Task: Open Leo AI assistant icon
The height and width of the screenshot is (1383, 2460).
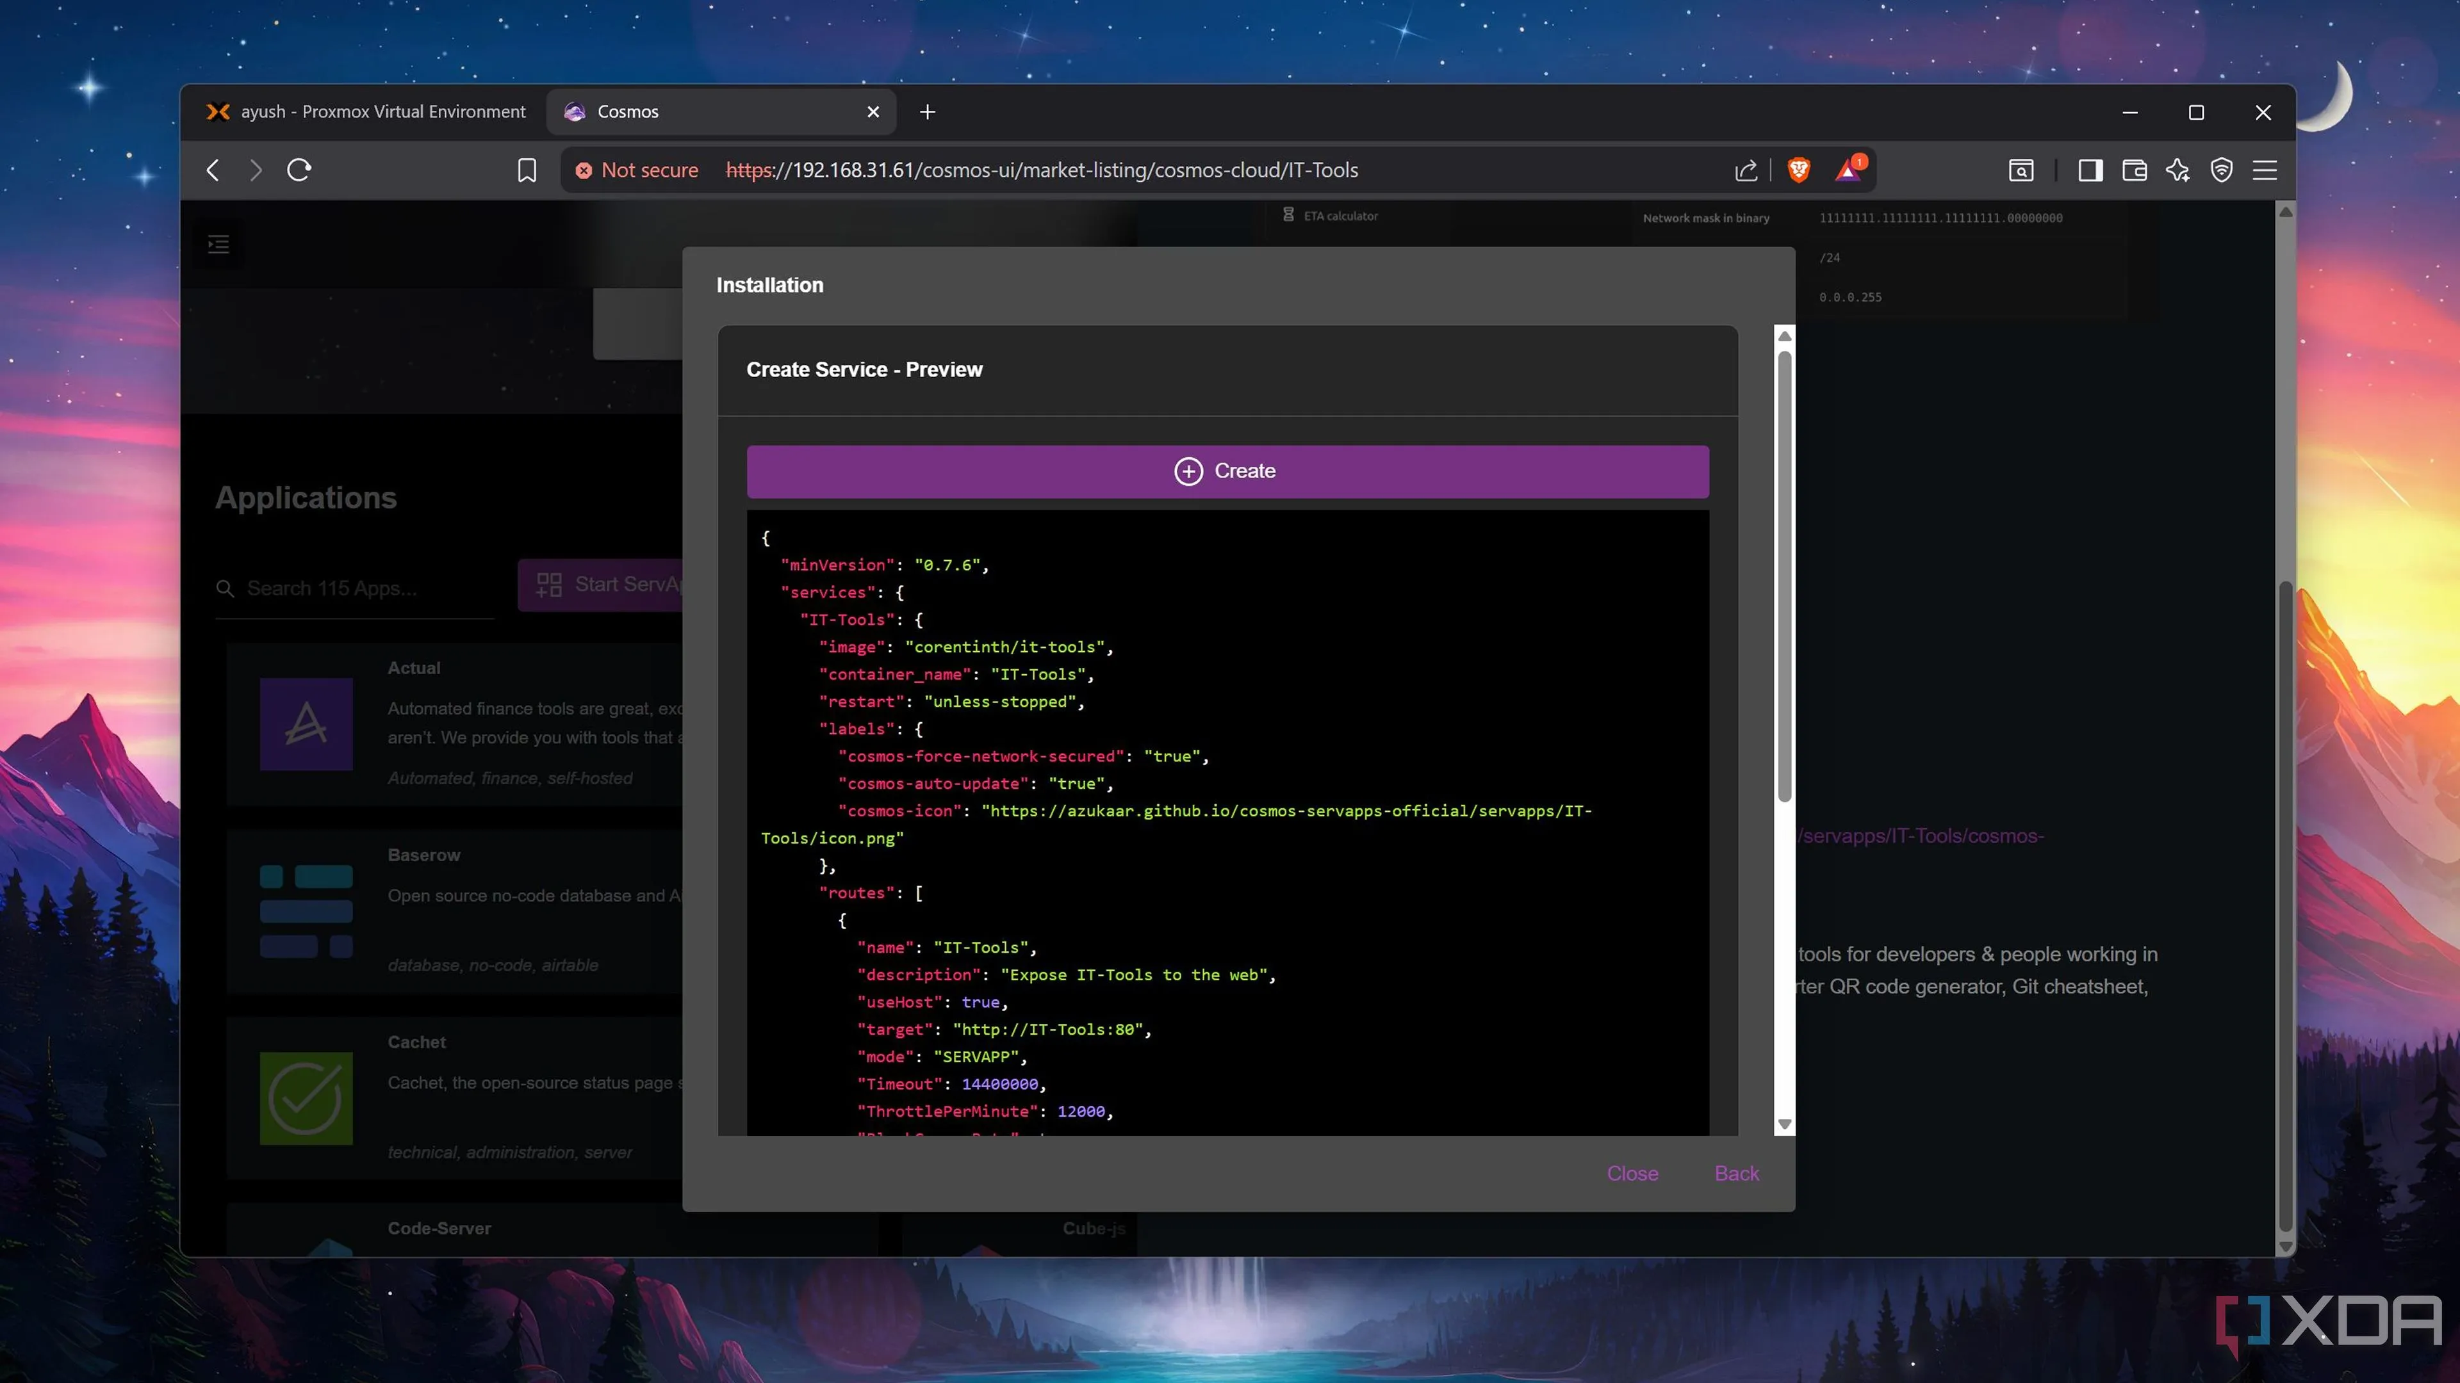Action: click(x=2177, y=170)
